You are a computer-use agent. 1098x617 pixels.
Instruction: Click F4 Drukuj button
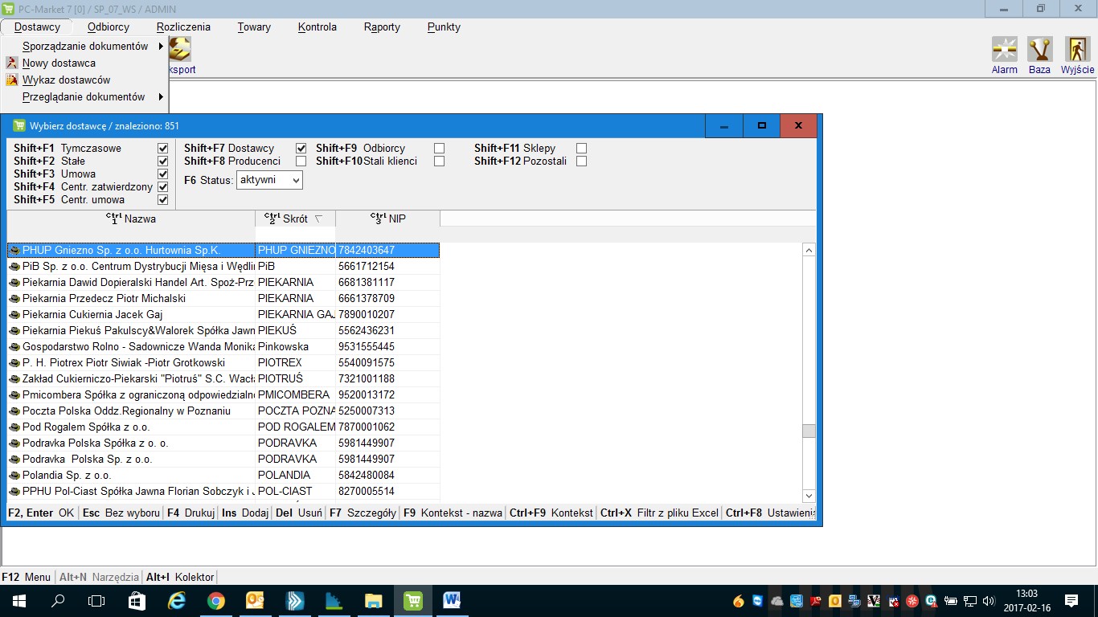(x=191, y=513)
